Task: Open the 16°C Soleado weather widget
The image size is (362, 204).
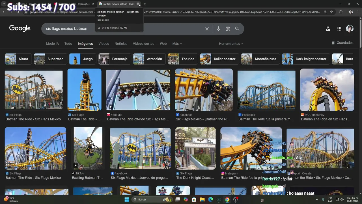Action: (11, 199)
